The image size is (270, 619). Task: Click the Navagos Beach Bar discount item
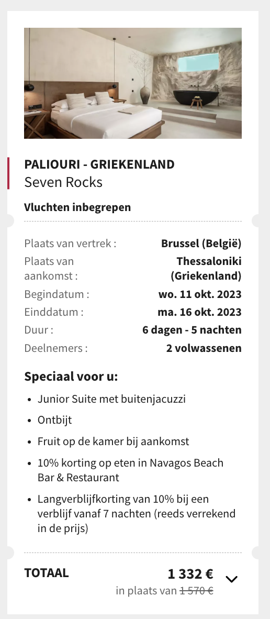[x=130, y=470]
